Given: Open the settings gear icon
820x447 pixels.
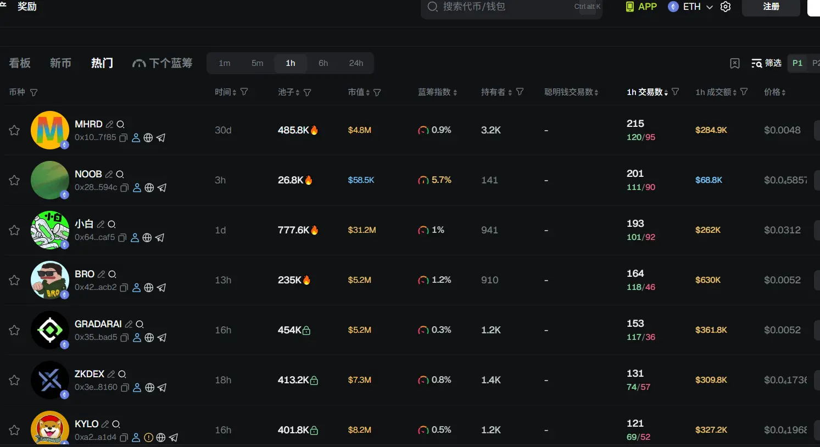Looking at the screenshot, I should pos(726,7).
